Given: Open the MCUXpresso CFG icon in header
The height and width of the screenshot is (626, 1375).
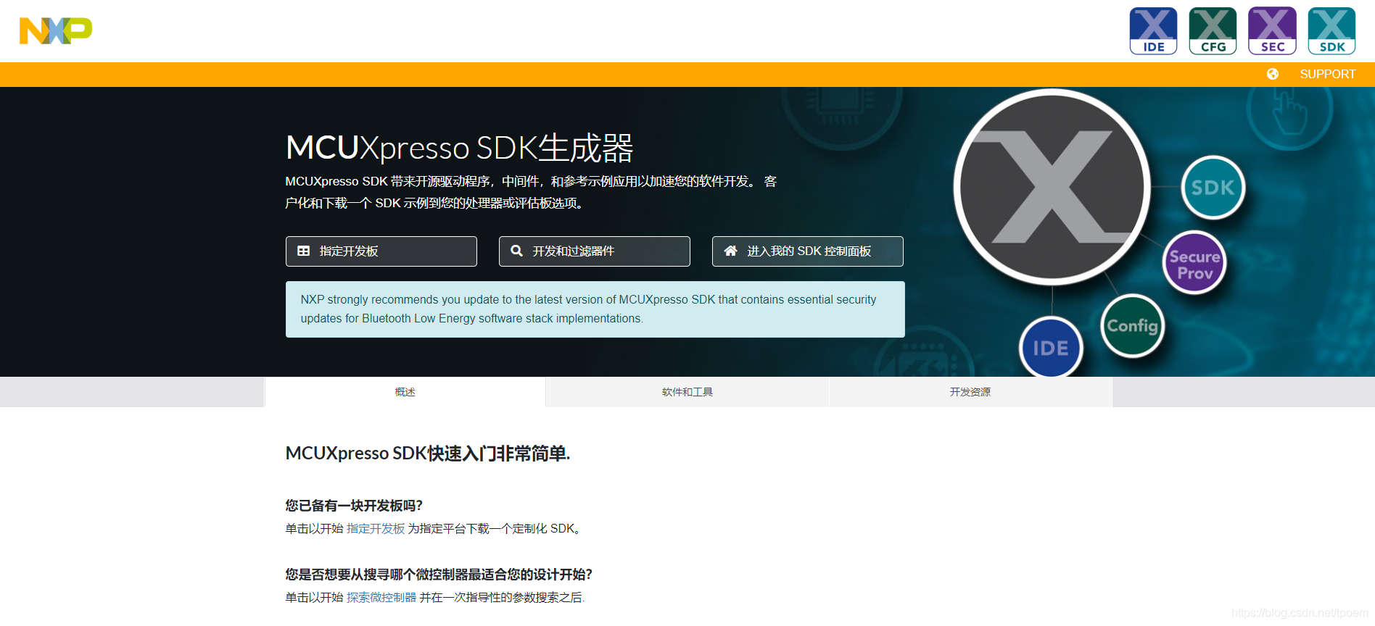Looking at the screenshot, I should (1213, 31).
